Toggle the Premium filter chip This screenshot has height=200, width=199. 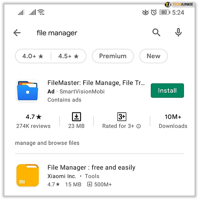(x=113, y=56)
